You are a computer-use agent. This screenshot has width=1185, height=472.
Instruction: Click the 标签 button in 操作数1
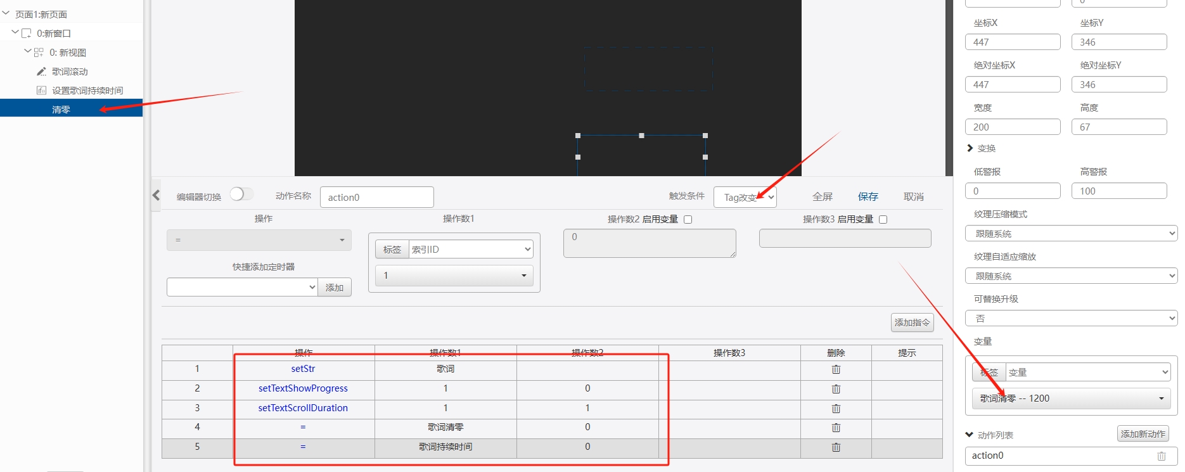[392, 250]
